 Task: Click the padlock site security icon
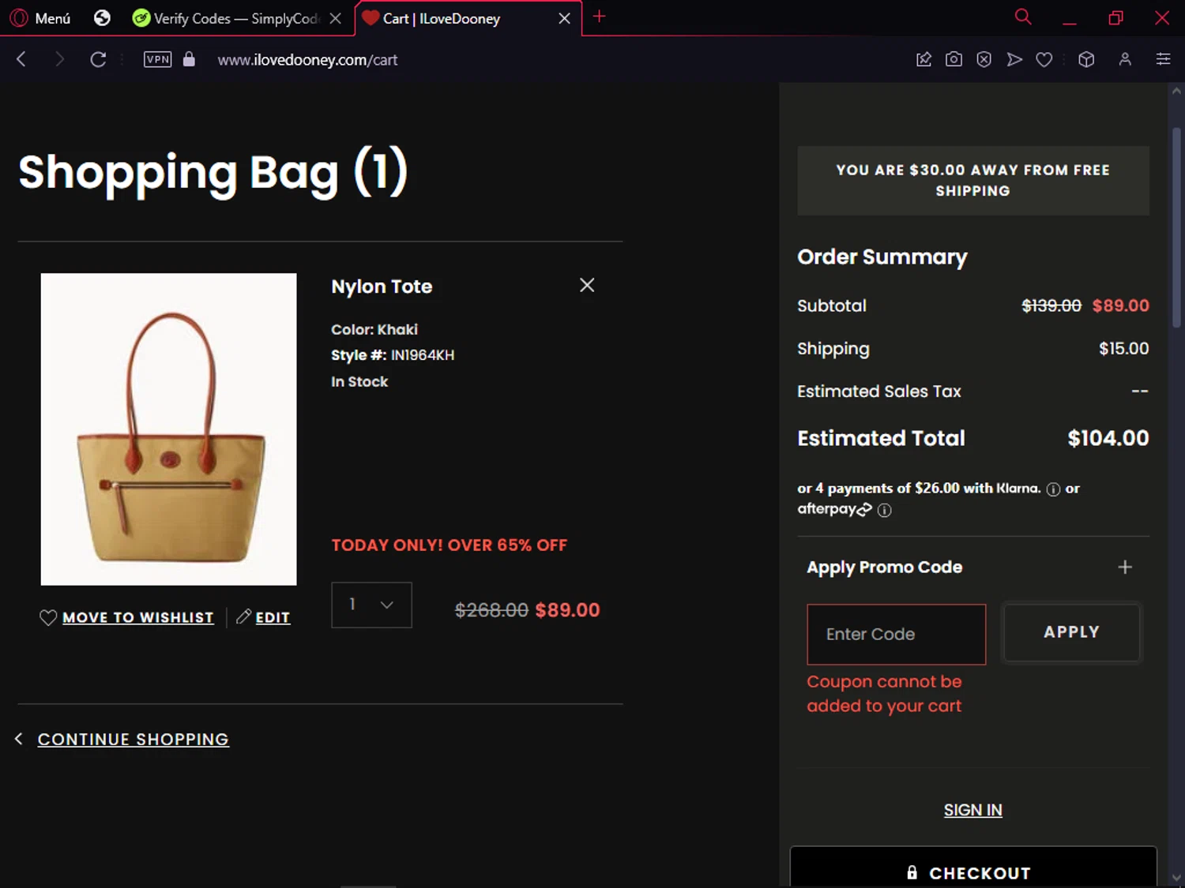189,59
